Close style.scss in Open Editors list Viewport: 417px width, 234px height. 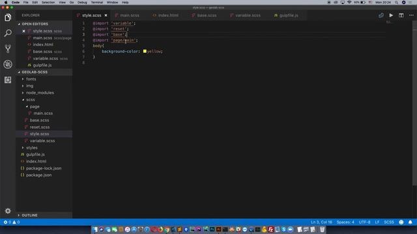coord(23,31)
